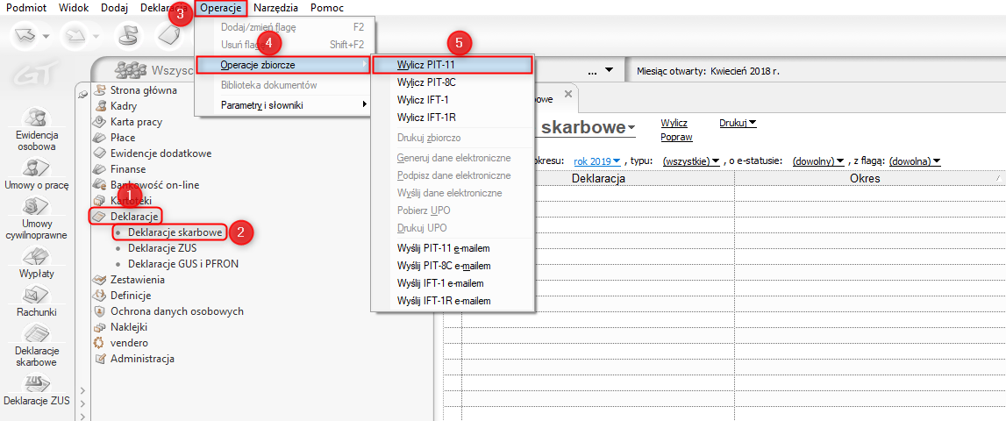Sort by the Deklaracja column header
This screenshot has height=421, width=1006.
598,178
